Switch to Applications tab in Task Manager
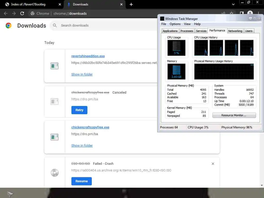Image resolution: width=264 pixels, height=198 pixels. (170, 31)
